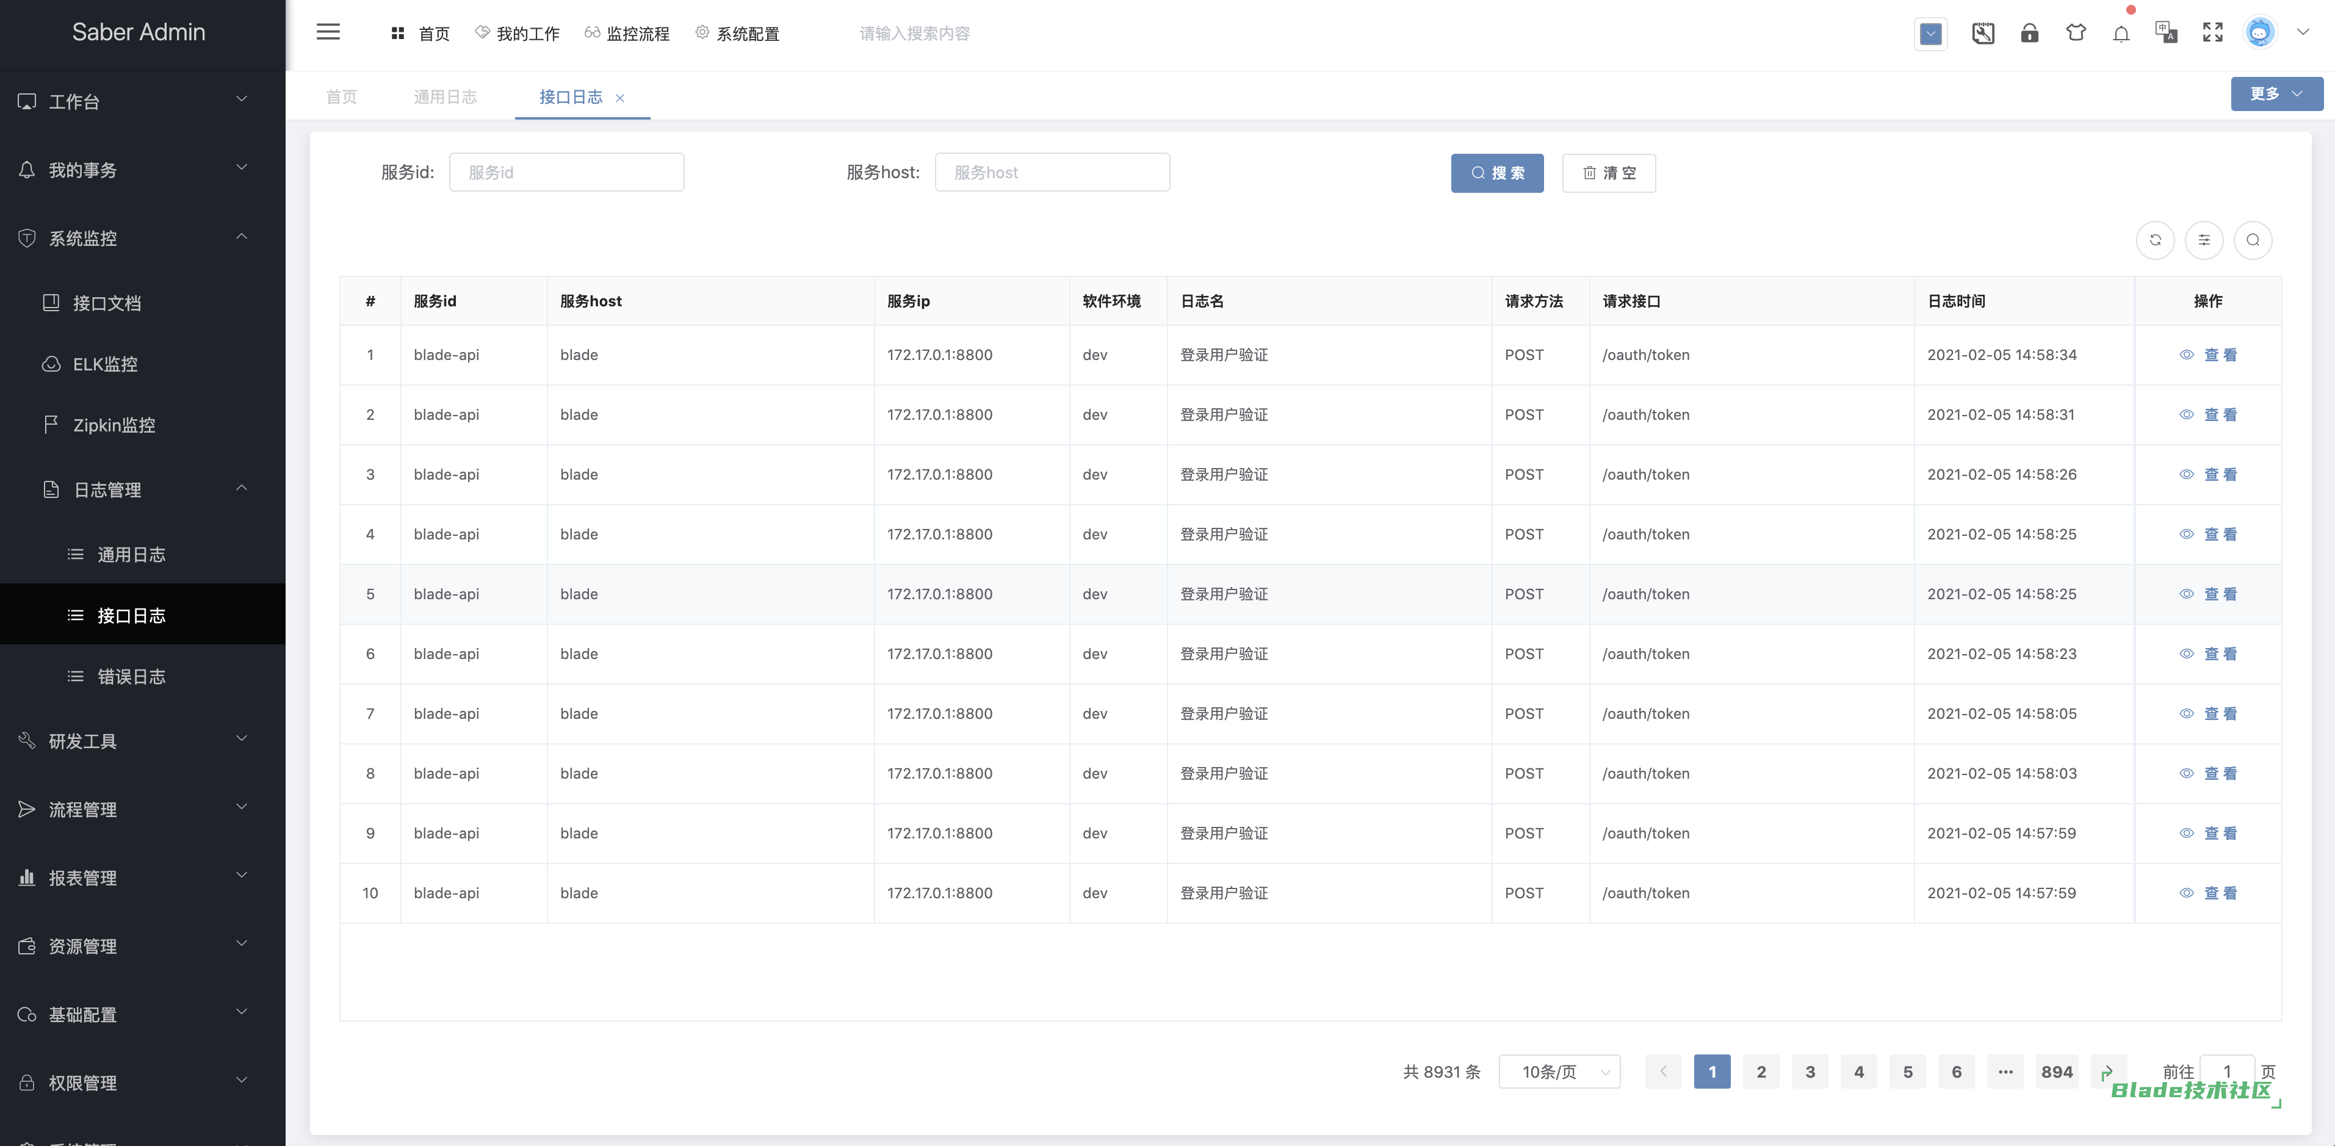The height and width of the screenshot is (1146, 2335).
Task: Expand the 流程管理 sidebar menu
Action: point(142,810)
